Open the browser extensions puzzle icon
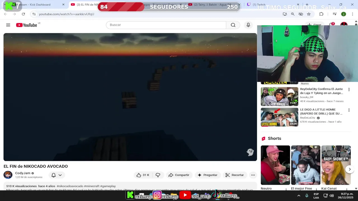Viewport: 358px width, 201px height. (x=321, y=14)
